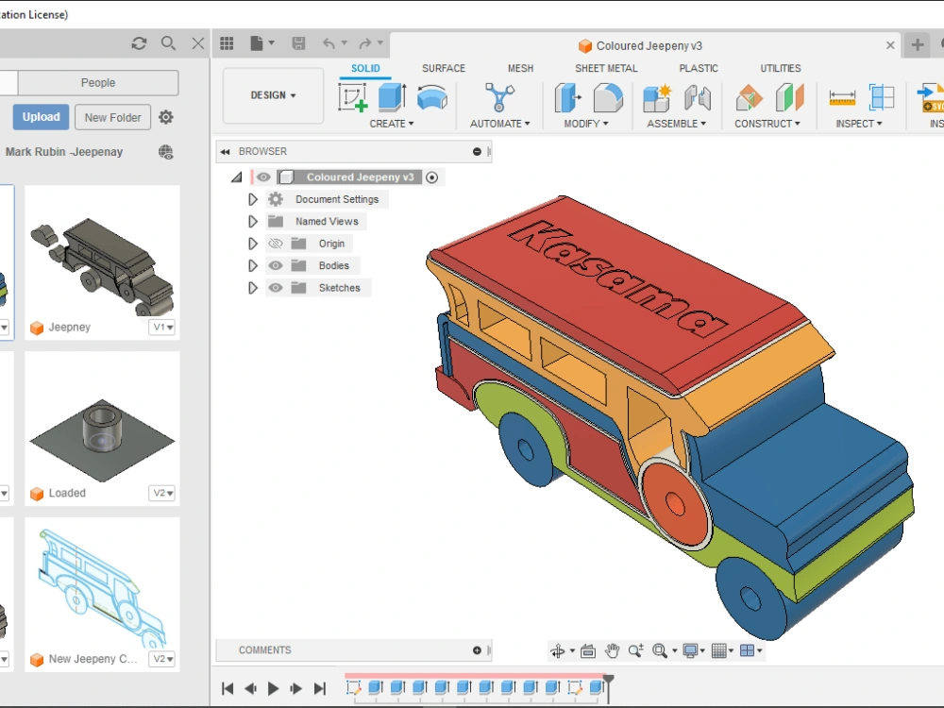Hide the Sketches folder

(275, 288)
